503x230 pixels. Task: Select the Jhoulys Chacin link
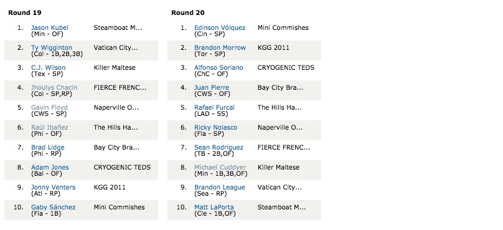pos(54,87)
